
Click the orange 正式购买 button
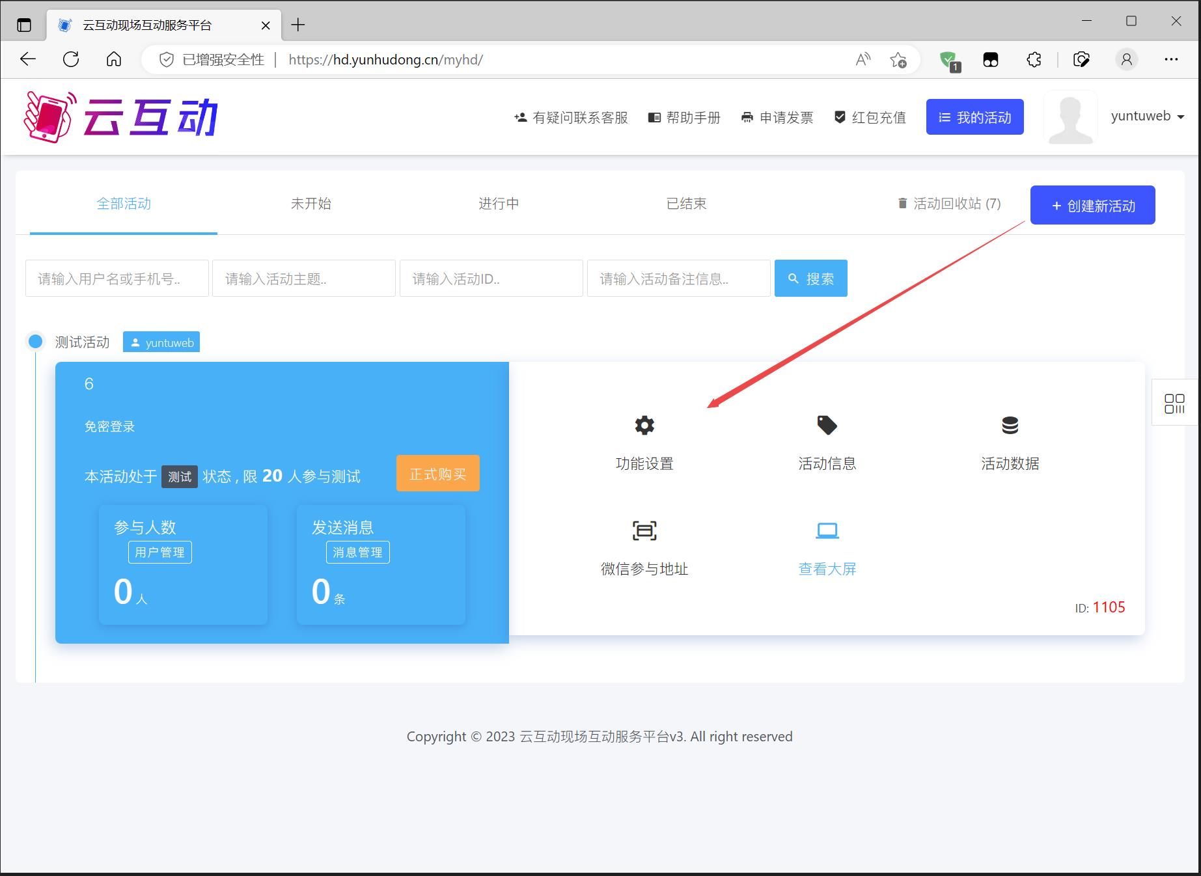[x=437, y=474]
